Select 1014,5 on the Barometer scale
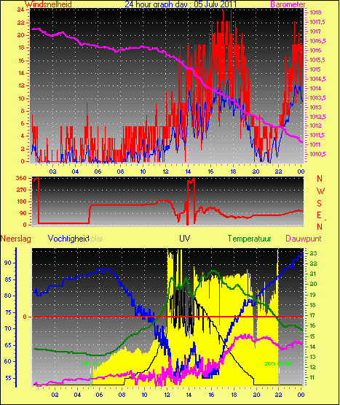This screenshot has width=340, height=405. point(317,79)
